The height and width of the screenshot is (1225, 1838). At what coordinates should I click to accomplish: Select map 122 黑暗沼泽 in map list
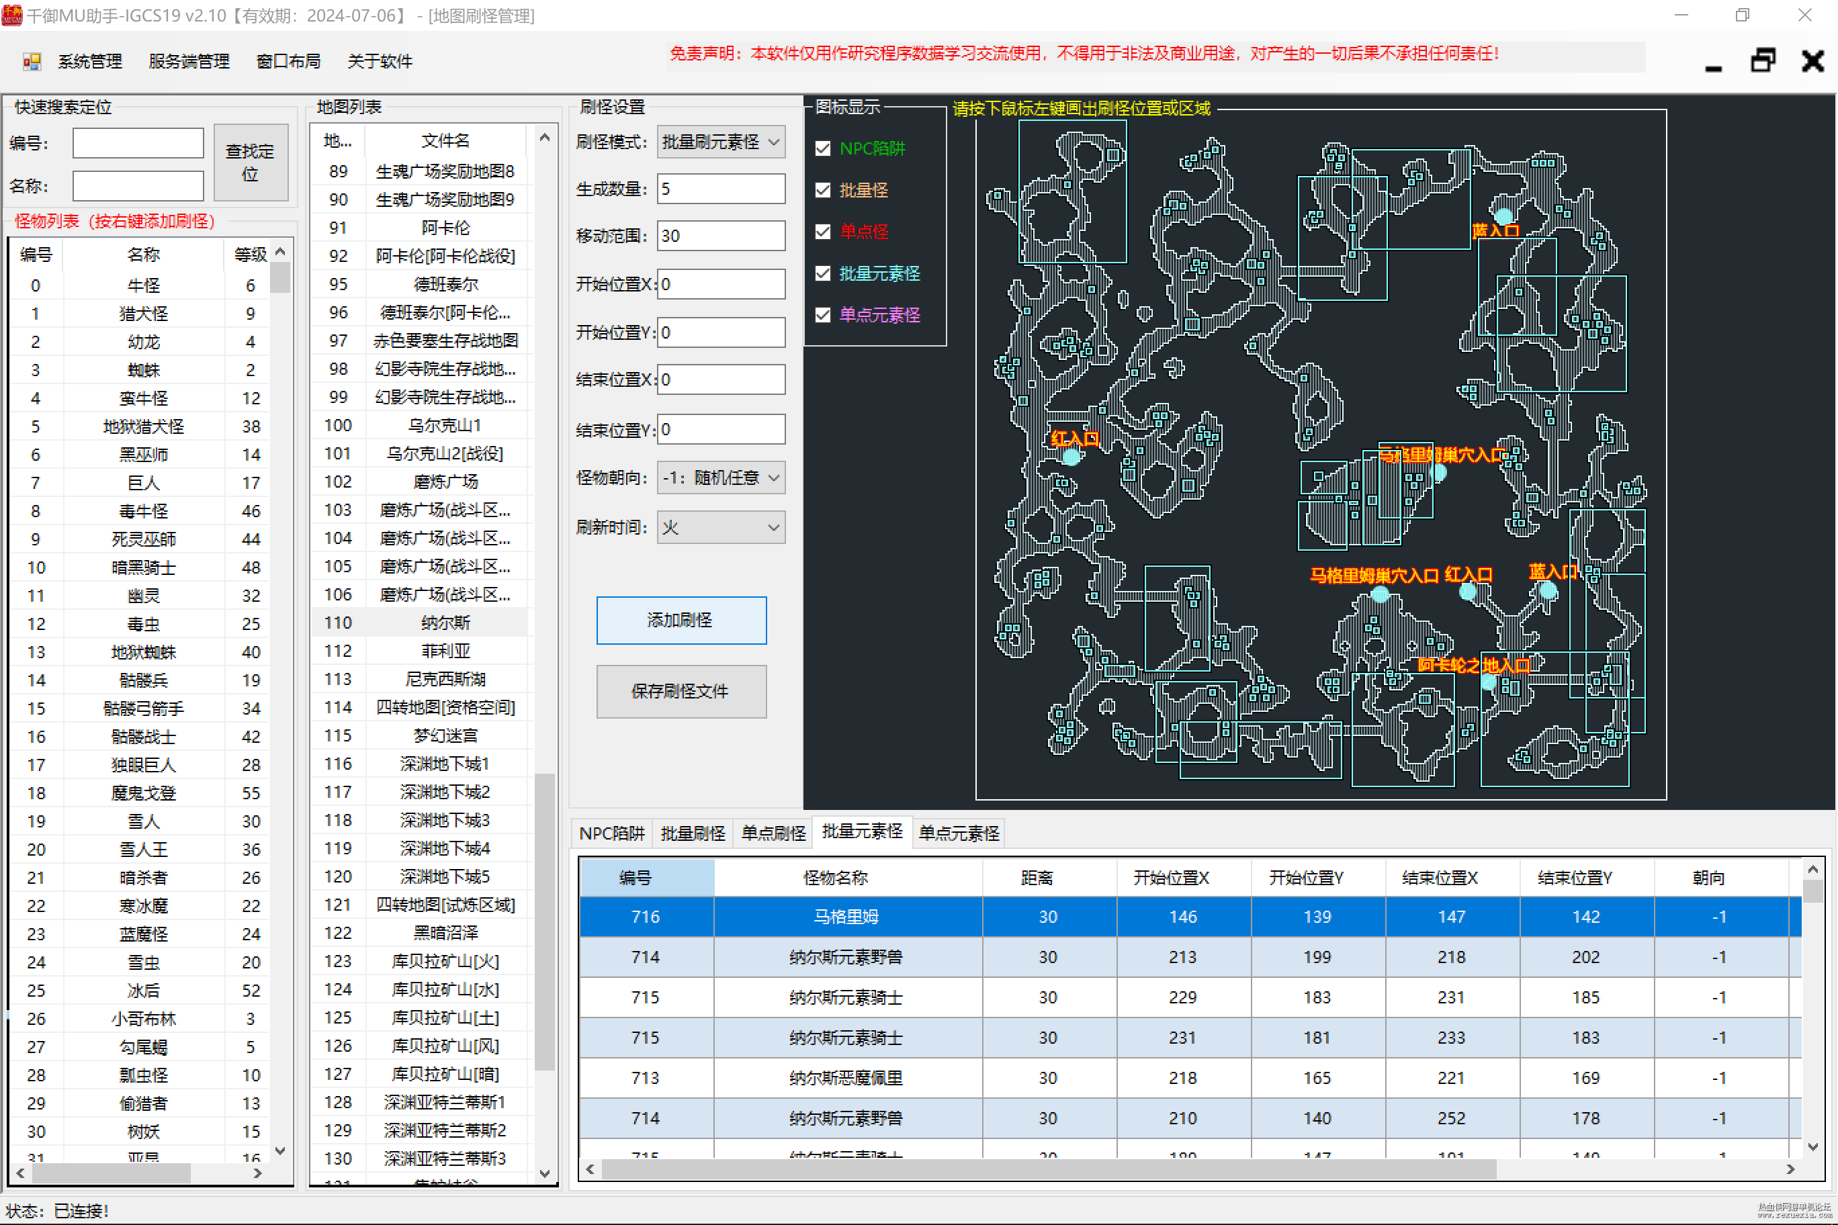pos(419,933)
